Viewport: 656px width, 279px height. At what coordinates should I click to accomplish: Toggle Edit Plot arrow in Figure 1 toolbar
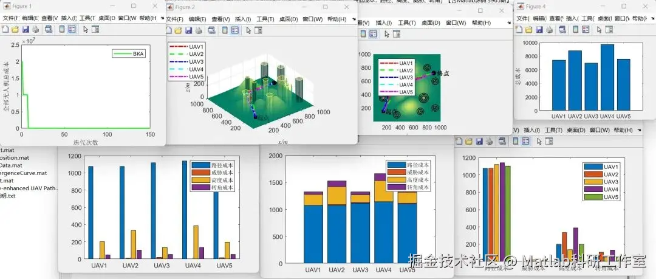[x=86, y=29]
